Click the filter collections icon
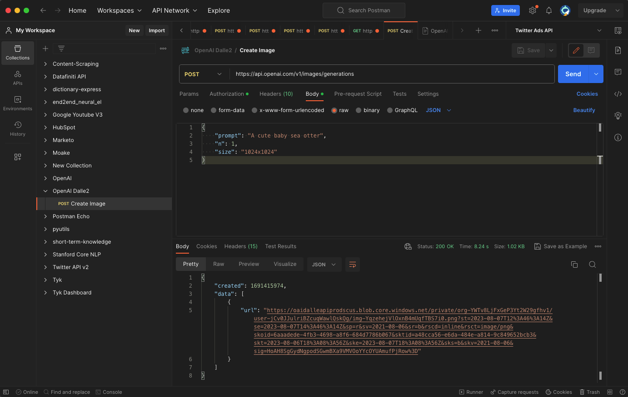The image size is (628, 397). pyautogui.click(x=61, y=49)
